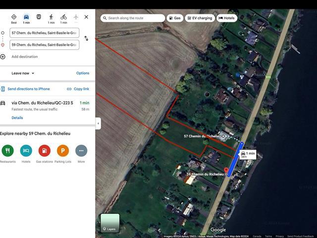
Task: Toggle Hotels filter chip on map
Action: tap(227, 18)
